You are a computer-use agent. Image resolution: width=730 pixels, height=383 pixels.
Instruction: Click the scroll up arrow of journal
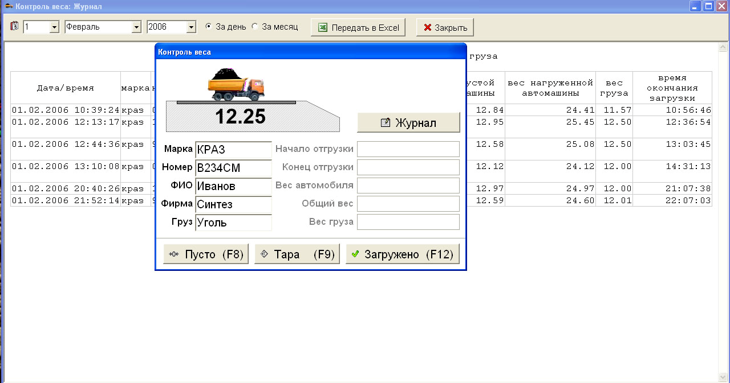721,48
